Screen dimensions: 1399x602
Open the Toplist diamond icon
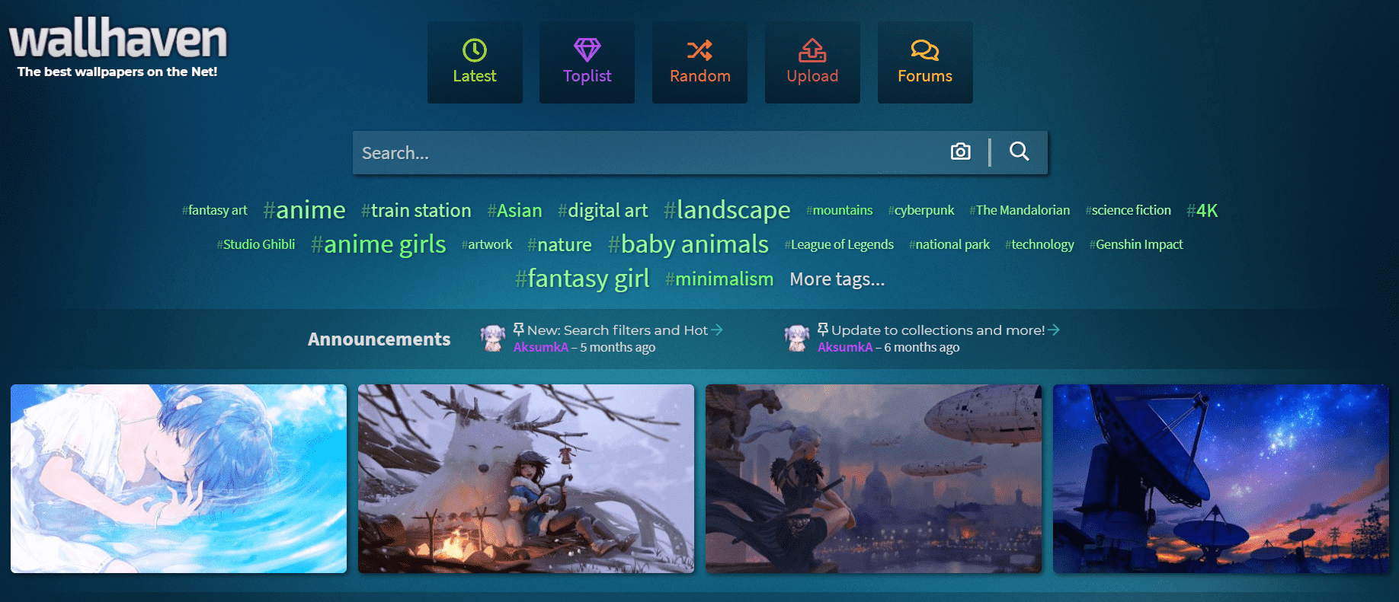(x=587, y=50)
